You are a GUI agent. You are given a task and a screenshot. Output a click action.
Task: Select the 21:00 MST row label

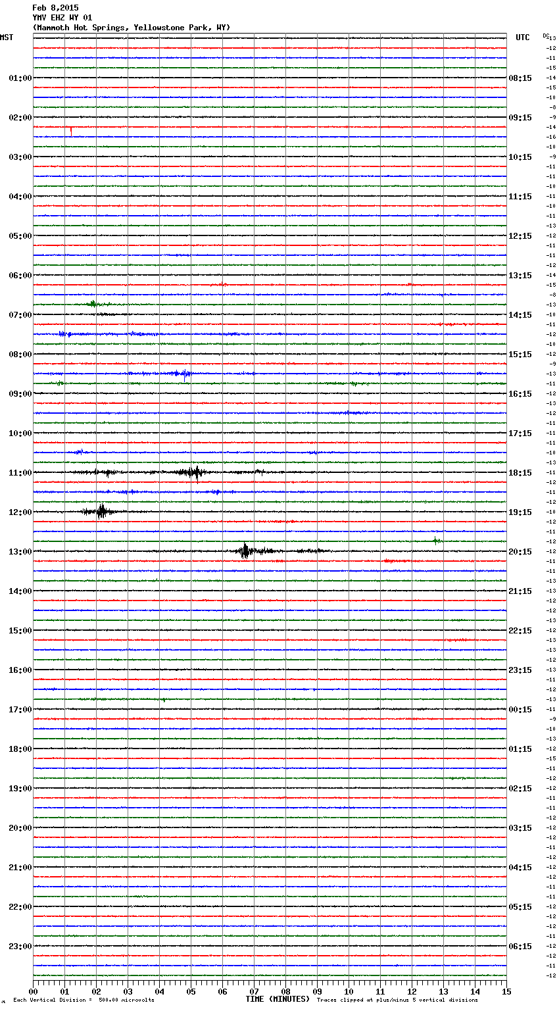click(x=20, y=868)
